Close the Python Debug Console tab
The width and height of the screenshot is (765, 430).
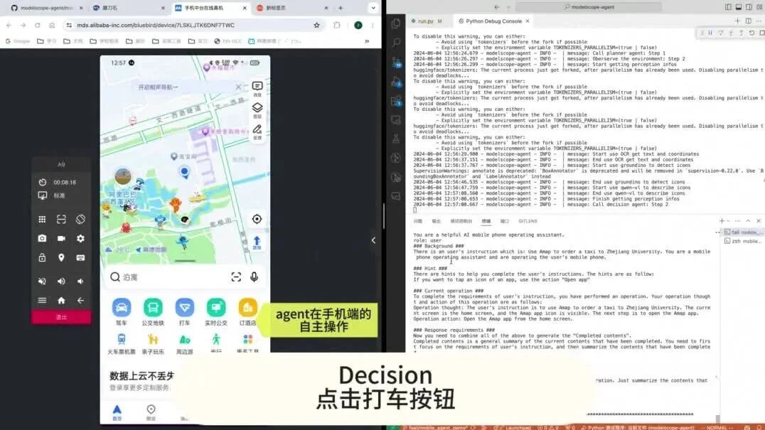tap(528, 21)
